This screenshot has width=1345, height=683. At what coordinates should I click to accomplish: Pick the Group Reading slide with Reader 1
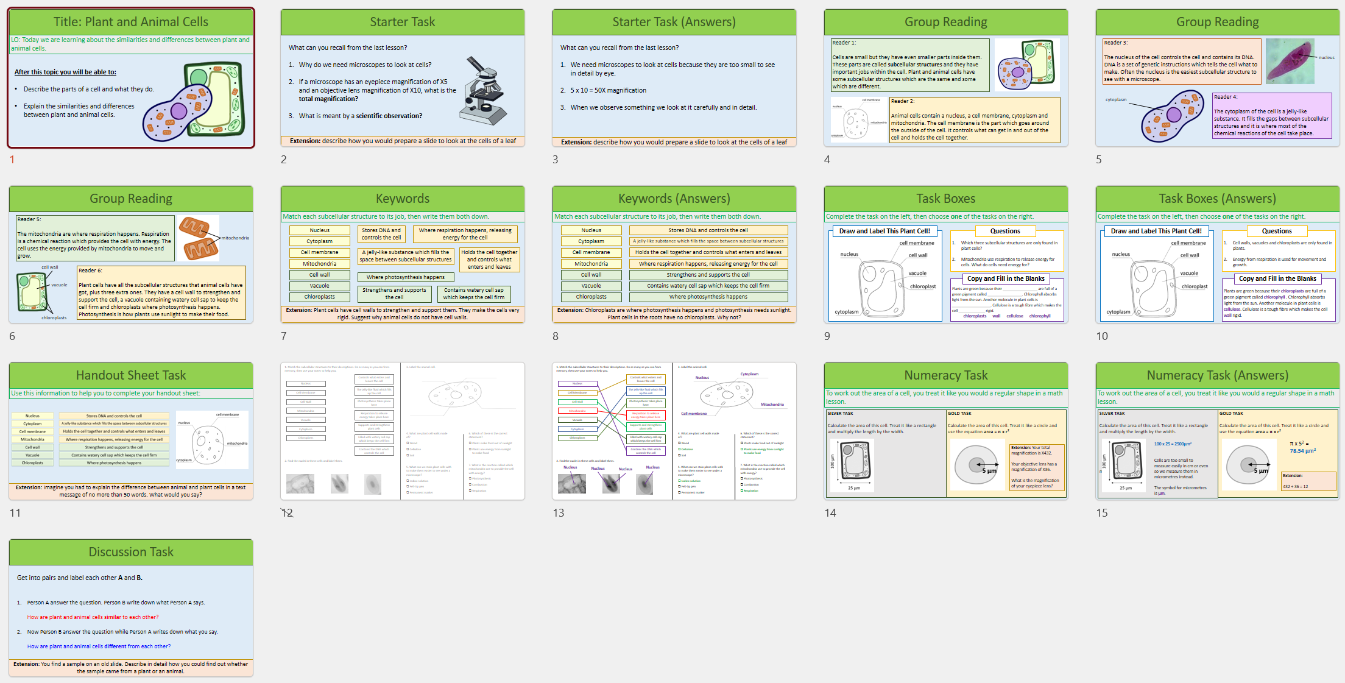pos(945,78)
